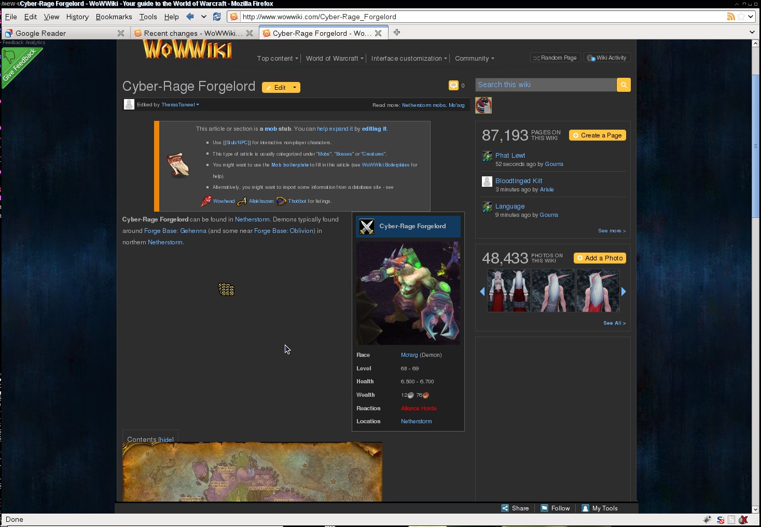Click the yellow search magnifier button
This screenshot has width=761, height=527.
tap(624, 85)
